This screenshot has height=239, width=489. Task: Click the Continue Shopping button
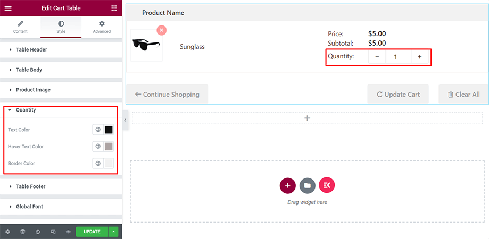[167, 95]
